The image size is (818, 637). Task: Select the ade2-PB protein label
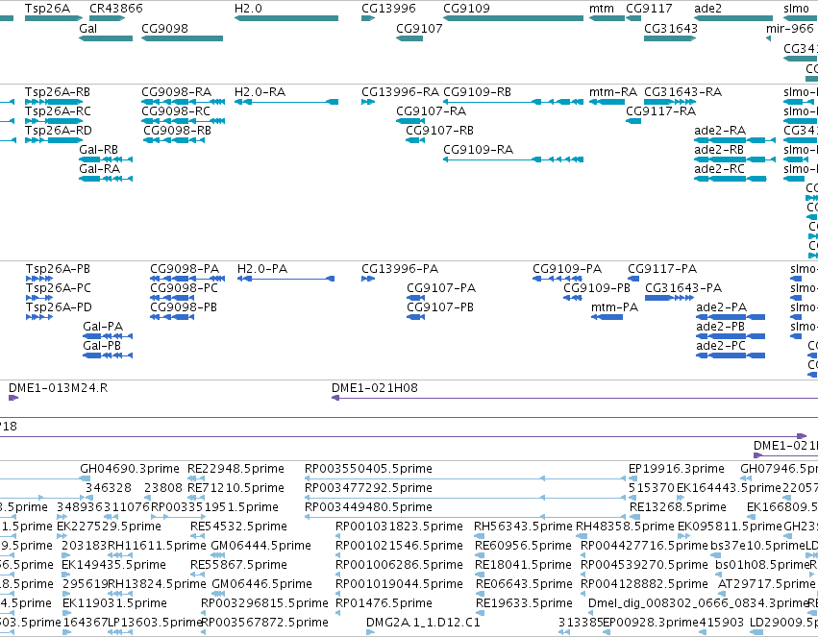[x=721, y=327]
